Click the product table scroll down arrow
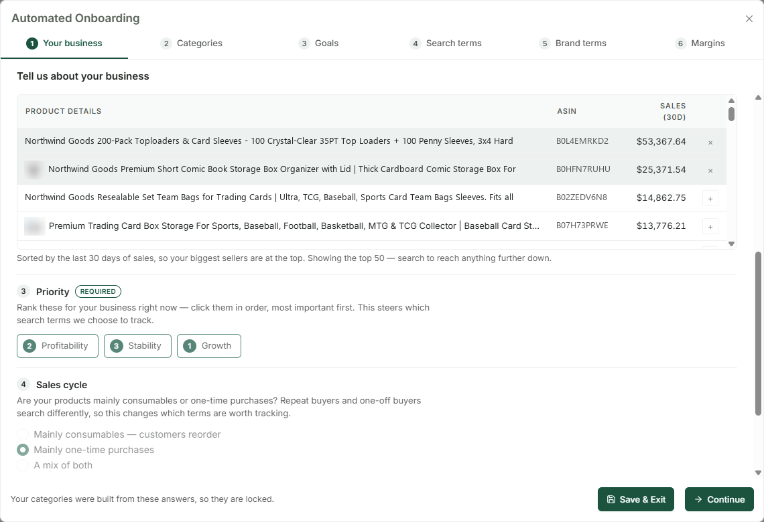Screen dimensions: 764x522 [x=731, y=244]
